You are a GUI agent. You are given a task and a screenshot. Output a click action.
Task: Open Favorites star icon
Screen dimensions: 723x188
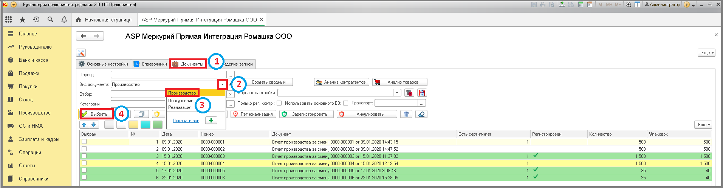[x=22, y=20]
